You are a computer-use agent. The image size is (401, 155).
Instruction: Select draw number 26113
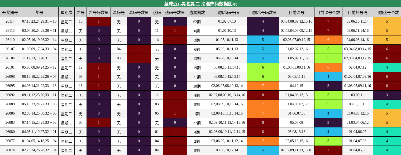pyautogui.click(x=10, y=31)
